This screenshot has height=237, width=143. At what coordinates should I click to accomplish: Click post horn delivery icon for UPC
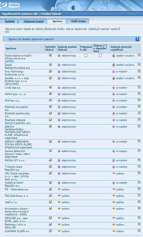point(114,173)
